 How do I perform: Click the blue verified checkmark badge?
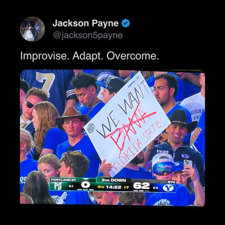(126, 23)
